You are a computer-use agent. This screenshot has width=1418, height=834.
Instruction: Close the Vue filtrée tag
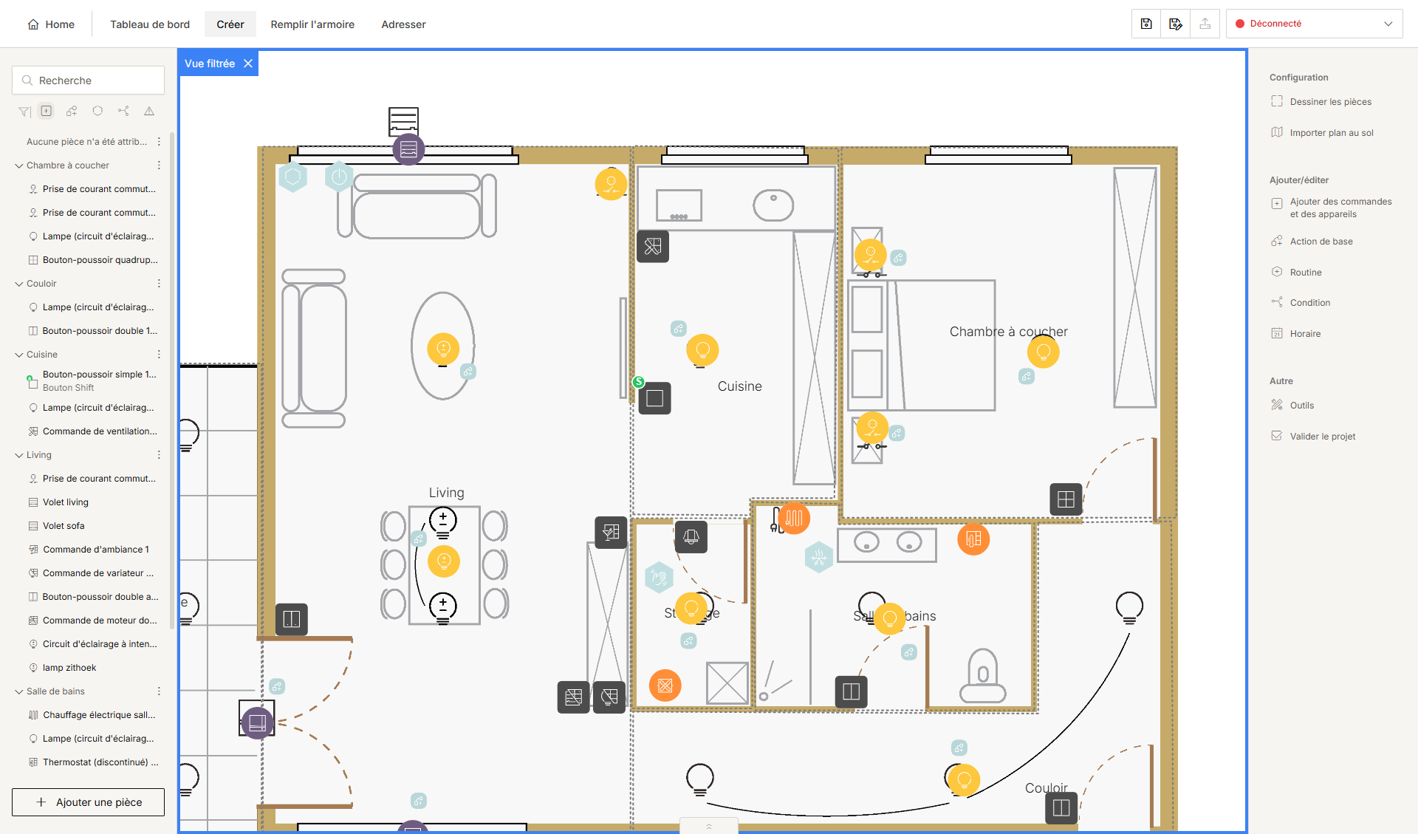248,64
